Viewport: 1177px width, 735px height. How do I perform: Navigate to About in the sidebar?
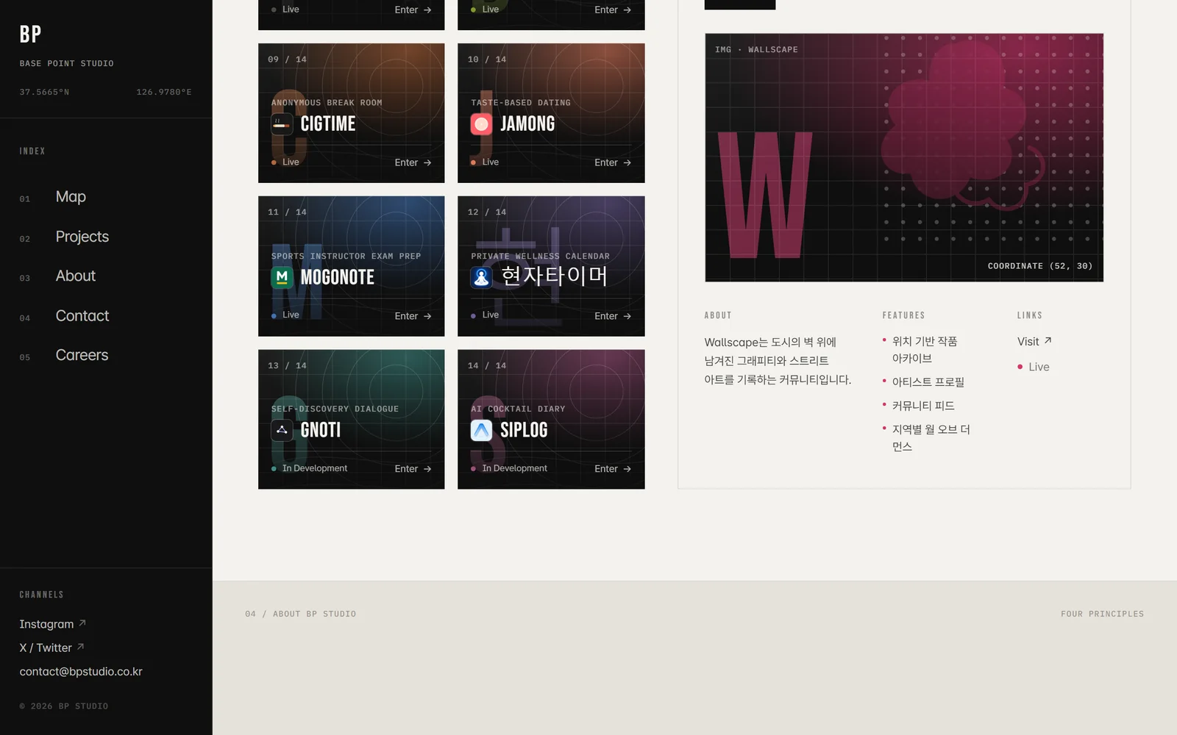click(76, 276)
